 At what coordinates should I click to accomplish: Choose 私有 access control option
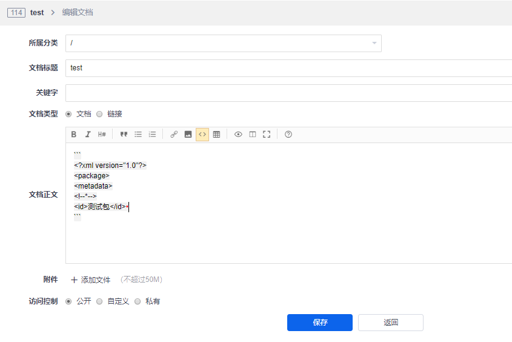pyautogui.click(x=138, y=301)
